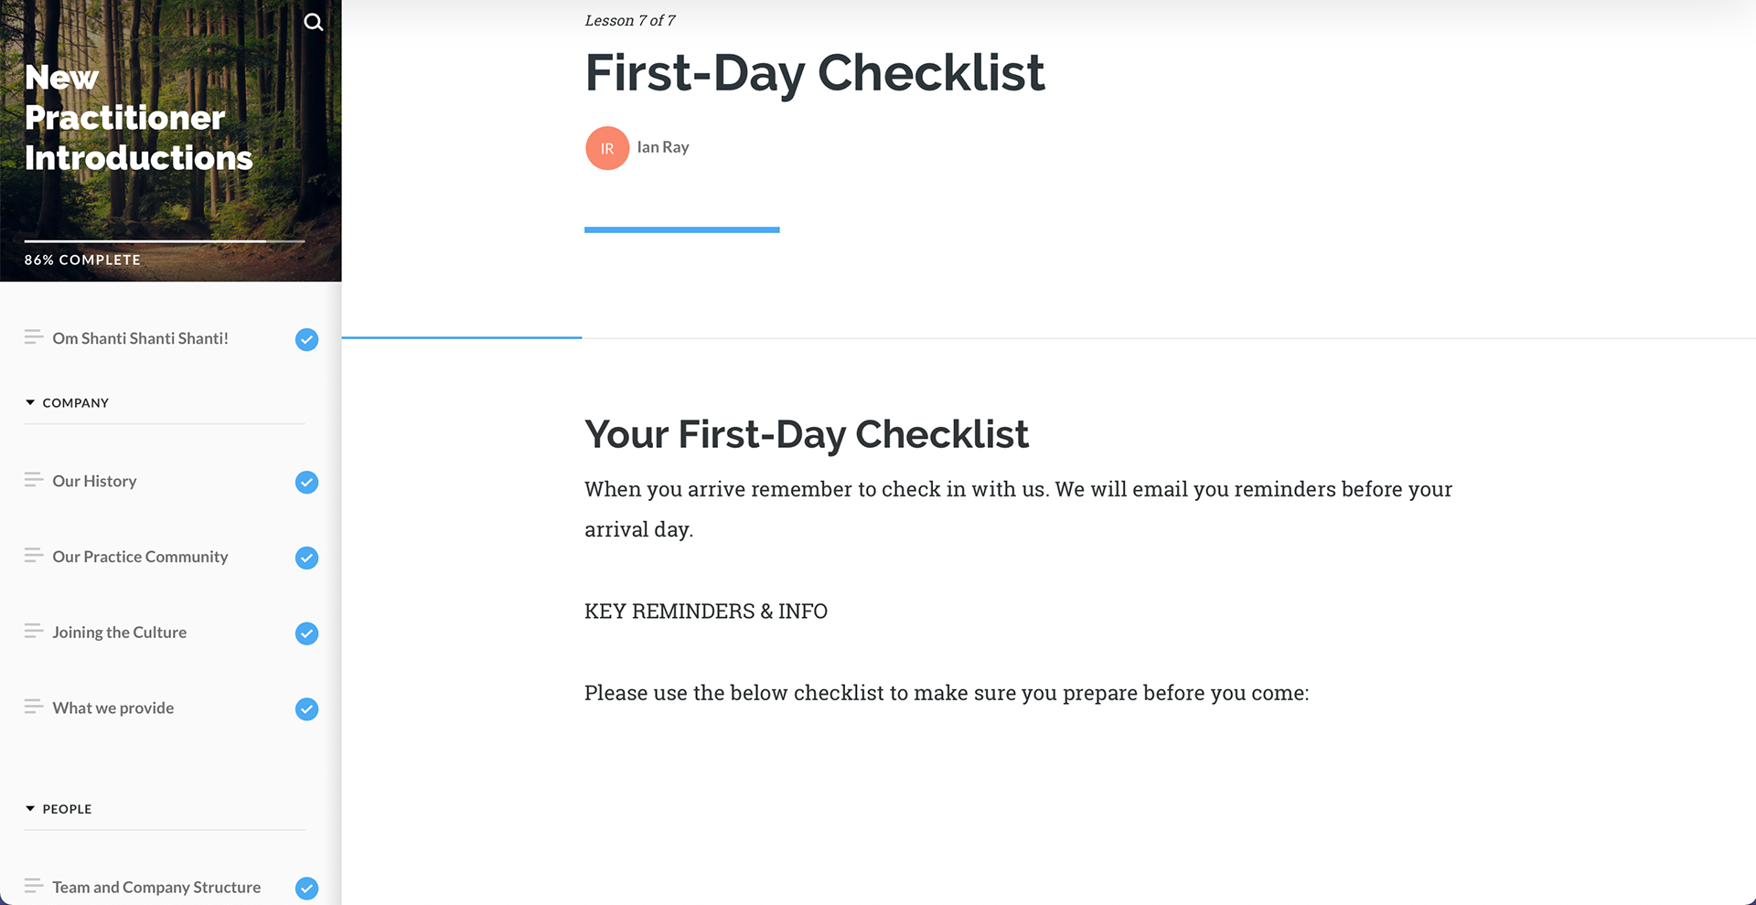The width and height of the screenshot is (1756, 905).
Task: Click the New Practitioner Introductions course title
Action: click(x=138, y=118)
